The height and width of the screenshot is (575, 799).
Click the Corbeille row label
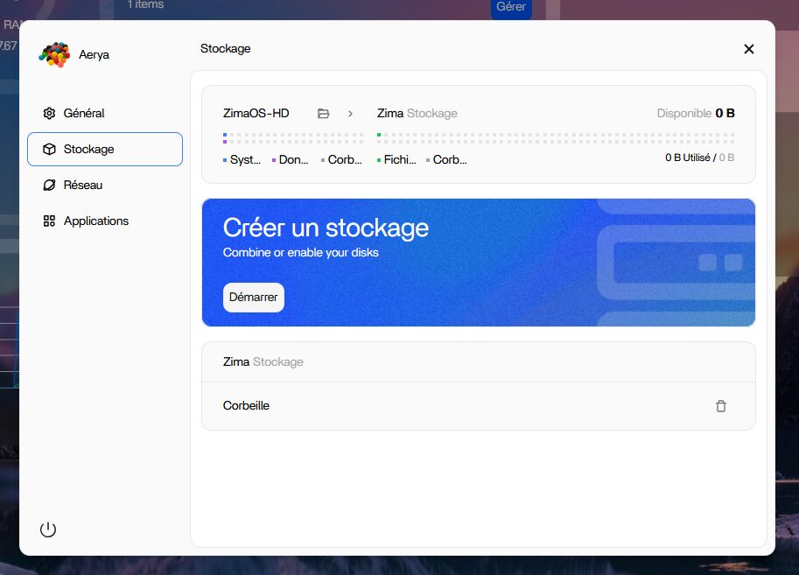(x=246, y=406)
